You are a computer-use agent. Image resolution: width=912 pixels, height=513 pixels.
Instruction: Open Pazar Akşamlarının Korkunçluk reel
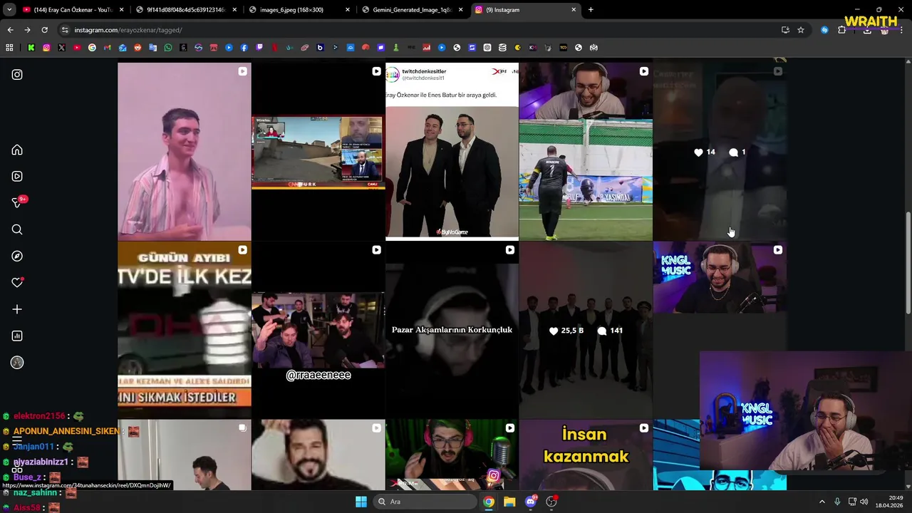(452, 330)
